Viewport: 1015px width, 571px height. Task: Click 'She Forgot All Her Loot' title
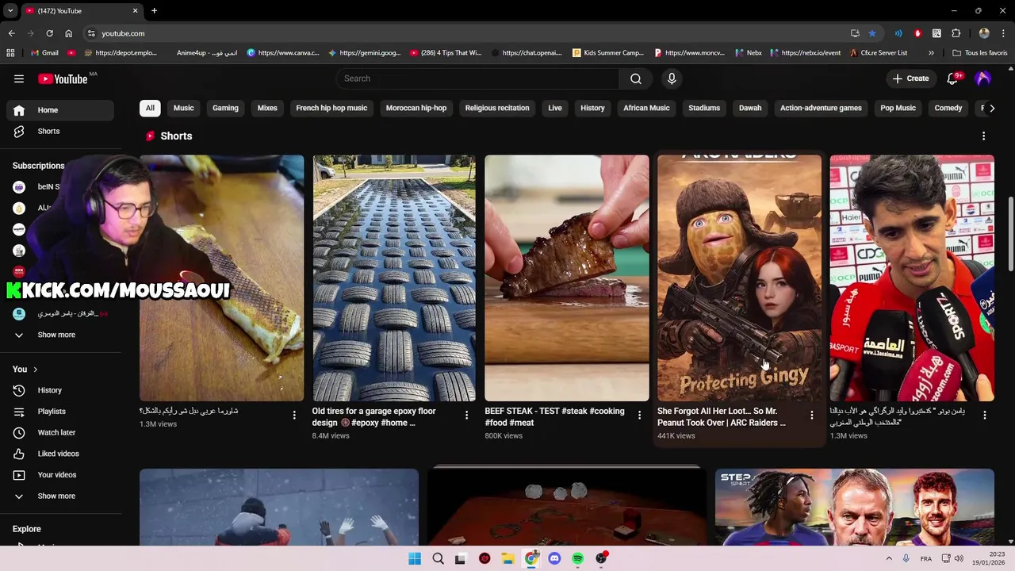[722, 417]
